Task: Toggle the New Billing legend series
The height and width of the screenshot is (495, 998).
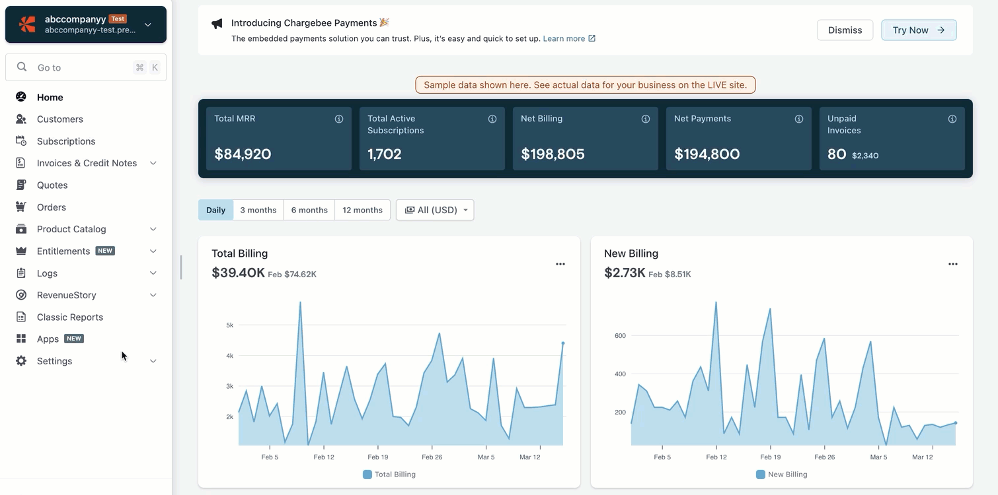Action: (782, 475)
